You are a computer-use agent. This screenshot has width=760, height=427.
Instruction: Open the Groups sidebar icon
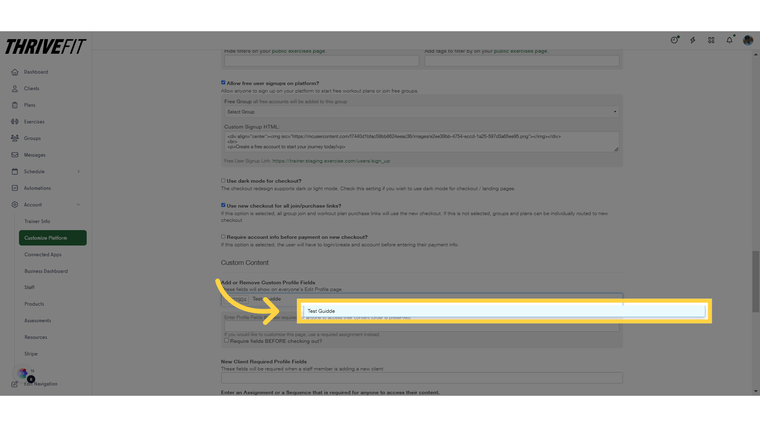pyautogui.click(x=15, y=138)
